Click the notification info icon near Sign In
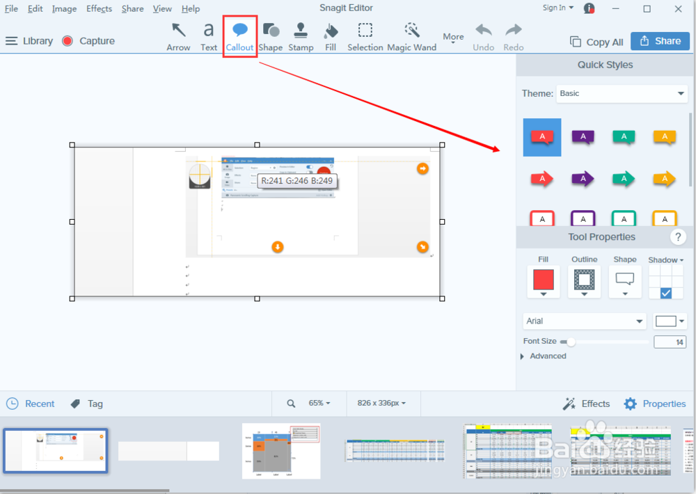 pos(589,8)
